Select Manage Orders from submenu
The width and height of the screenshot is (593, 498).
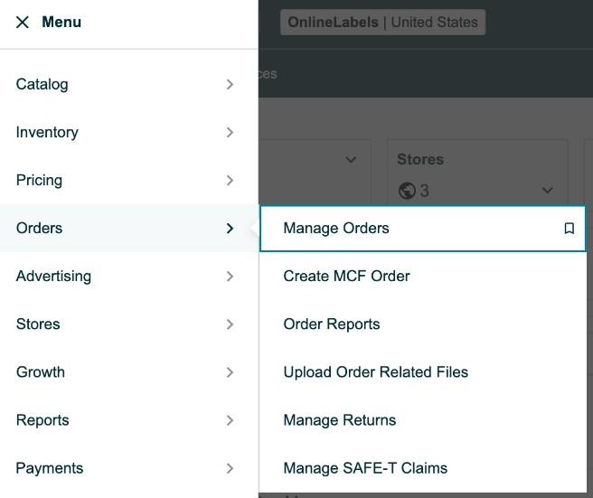[x=336, y=229]
